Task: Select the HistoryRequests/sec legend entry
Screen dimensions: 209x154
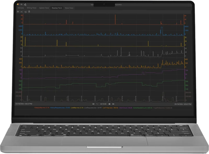Action: coord(60,108)
